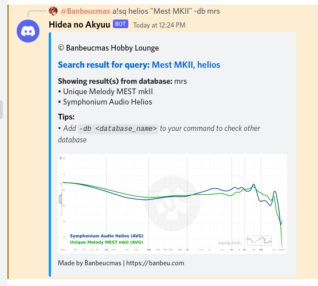Click the Unique Melody MEST mkII (AVG) legend
Screen dimensions: 318x286
[107, 242]
